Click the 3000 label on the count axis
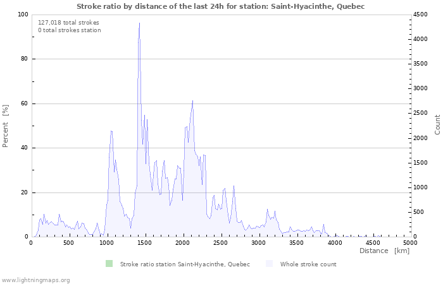Image resolution: width=443 pixels, height=284 pixels. (x=421, y=88)
